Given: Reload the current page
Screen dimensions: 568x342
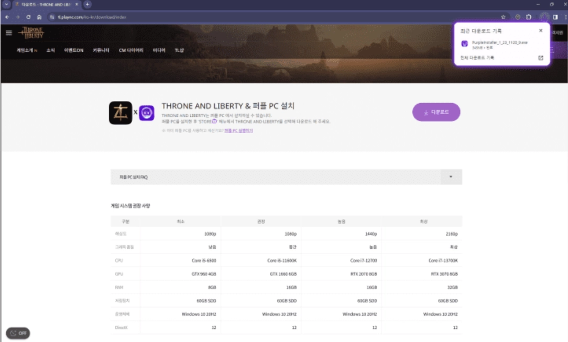Looking at the screenshot, I should pos(28,17).
